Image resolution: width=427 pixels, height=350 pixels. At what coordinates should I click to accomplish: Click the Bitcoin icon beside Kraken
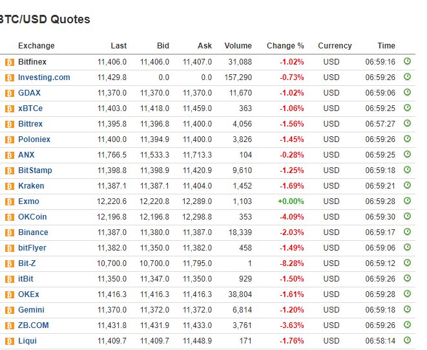click(10, 186)
